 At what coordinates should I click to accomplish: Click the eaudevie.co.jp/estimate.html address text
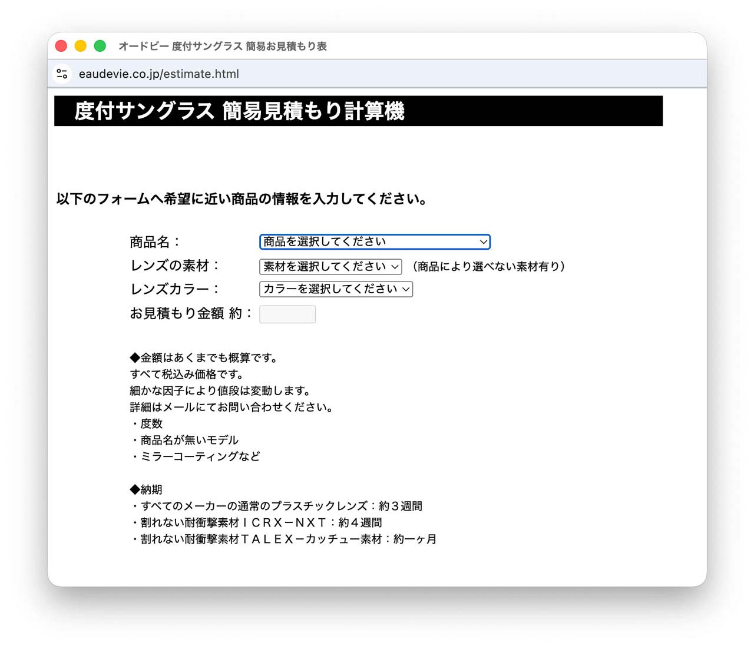159,74
